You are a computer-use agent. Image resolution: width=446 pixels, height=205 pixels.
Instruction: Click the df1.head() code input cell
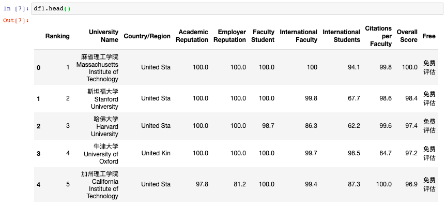(x=237, y=9)
